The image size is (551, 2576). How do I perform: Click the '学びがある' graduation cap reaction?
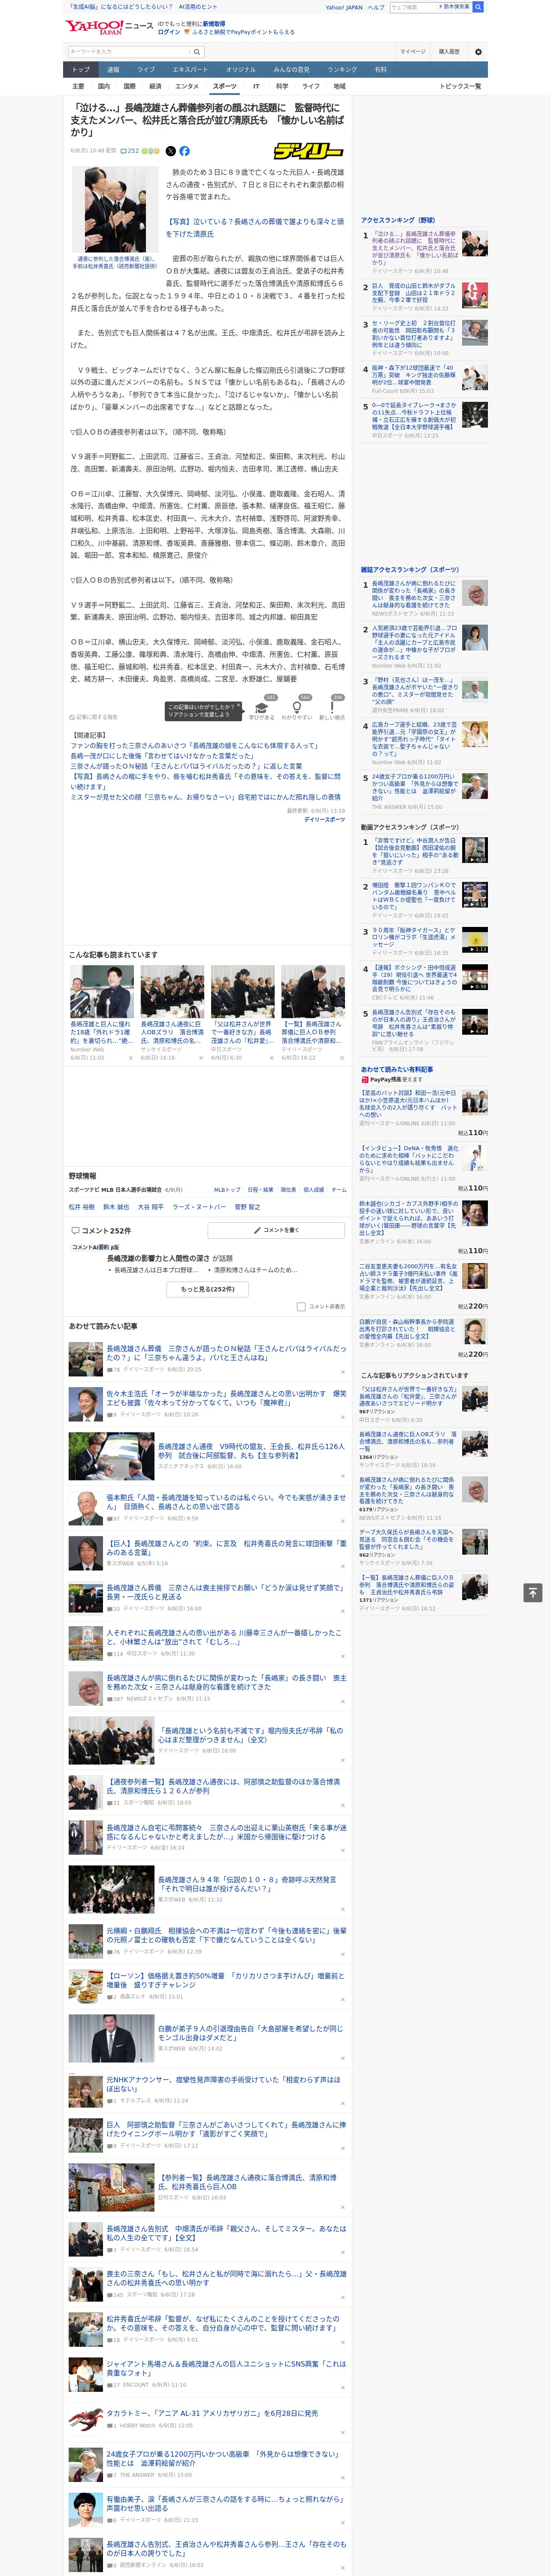point(262,708)
